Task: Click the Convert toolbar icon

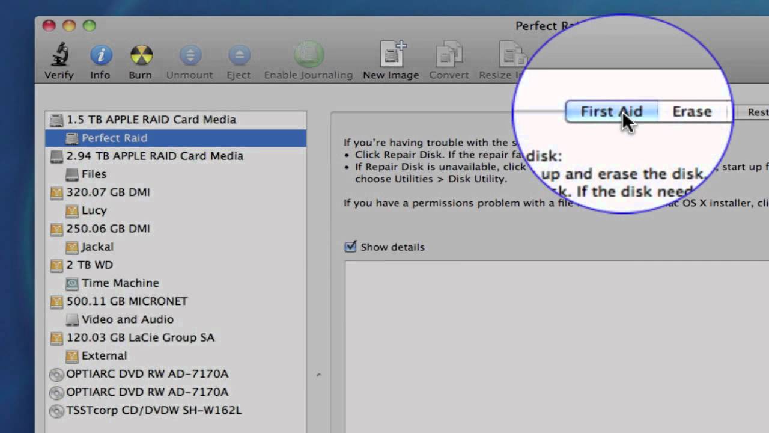Action: coord(448,55)
